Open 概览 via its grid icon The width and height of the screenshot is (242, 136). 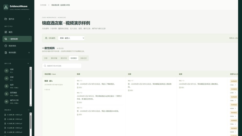pos(6,32)
